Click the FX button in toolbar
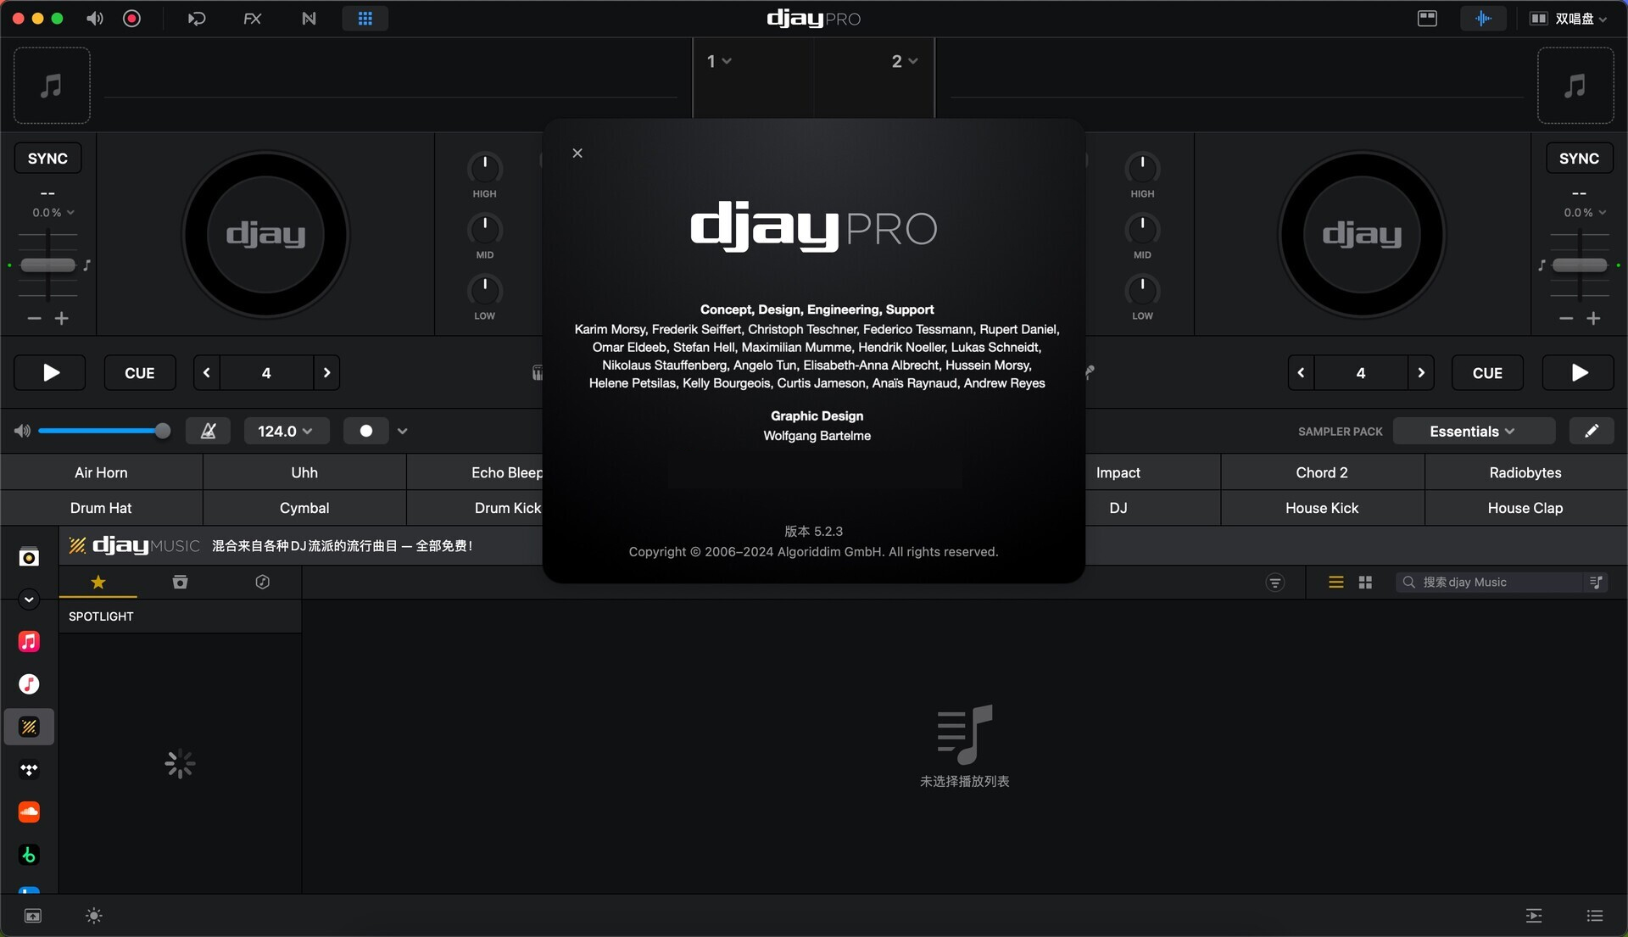The height and width of the screenshot is (937, 1628). click(x=249, y=18)
